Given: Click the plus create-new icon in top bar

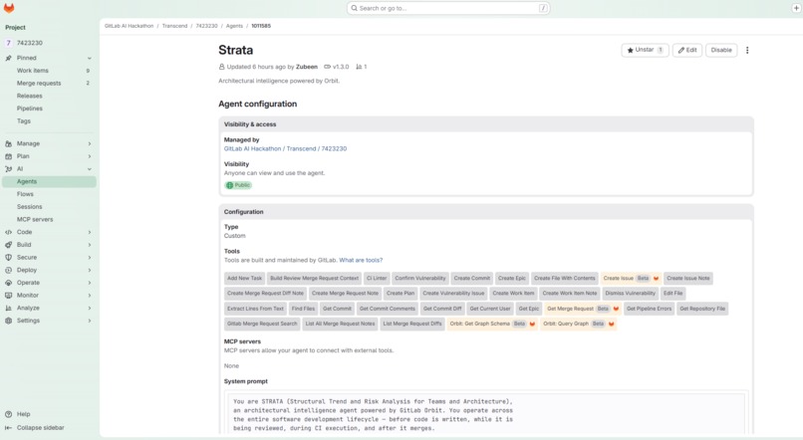Looking at the screenshot, I should (x=796, y=8).
